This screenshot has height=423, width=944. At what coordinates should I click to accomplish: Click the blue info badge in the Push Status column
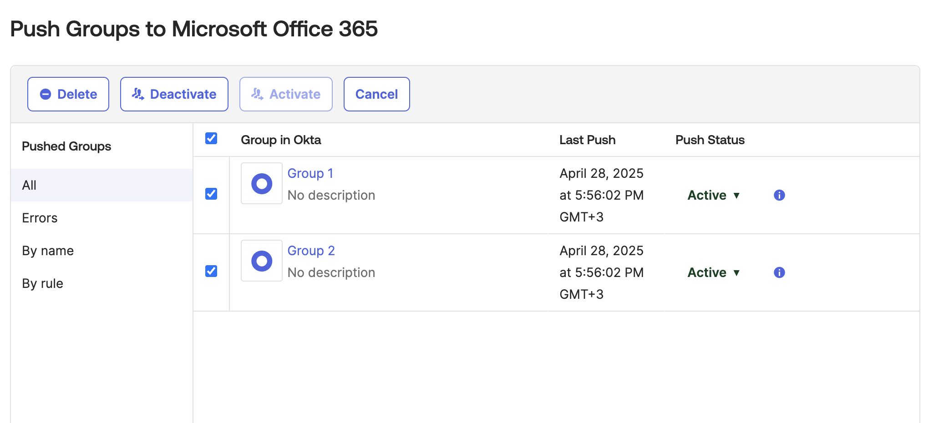click(779, 195)
